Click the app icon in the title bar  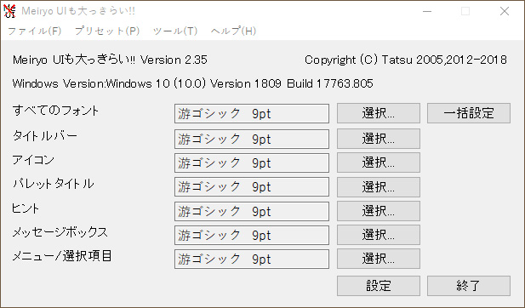(x=9, y=11)
